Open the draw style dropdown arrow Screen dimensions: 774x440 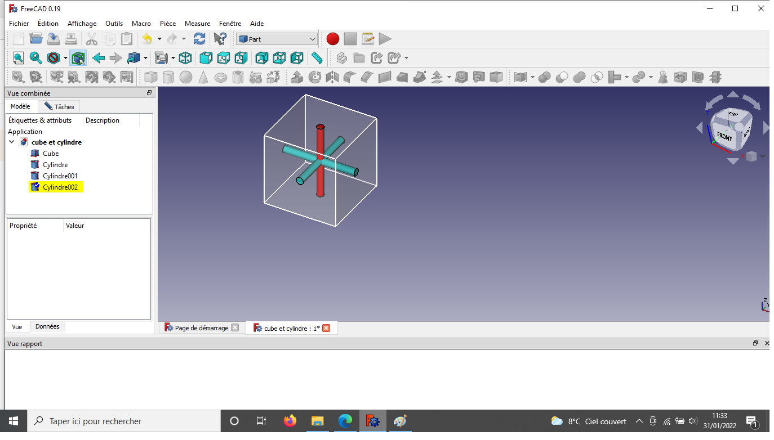65,58
